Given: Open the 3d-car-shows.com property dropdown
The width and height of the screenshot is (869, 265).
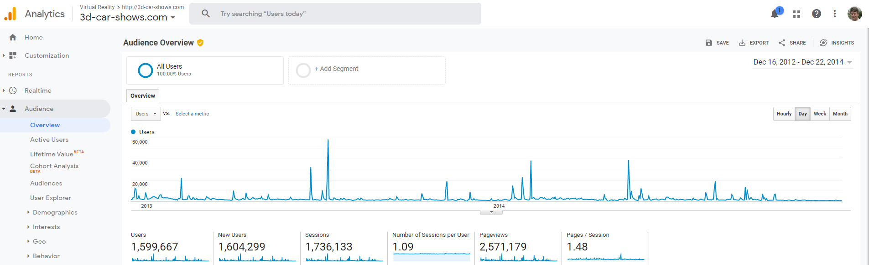Looking at the screenshot, I should (x=127, y=17).
